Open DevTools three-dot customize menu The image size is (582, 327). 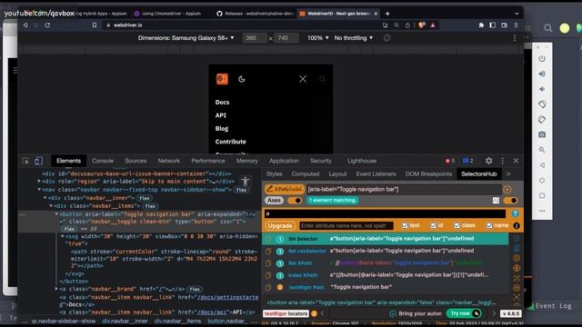coord(503,161)
